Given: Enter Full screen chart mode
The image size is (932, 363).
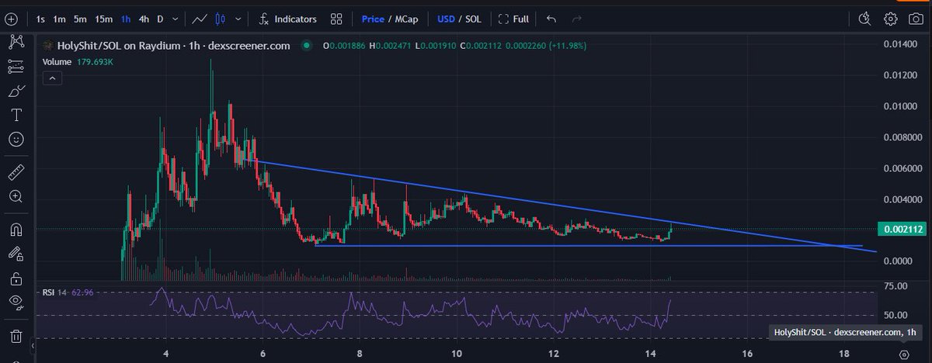Looking at the screenshot, I should (x=514, y=18).
